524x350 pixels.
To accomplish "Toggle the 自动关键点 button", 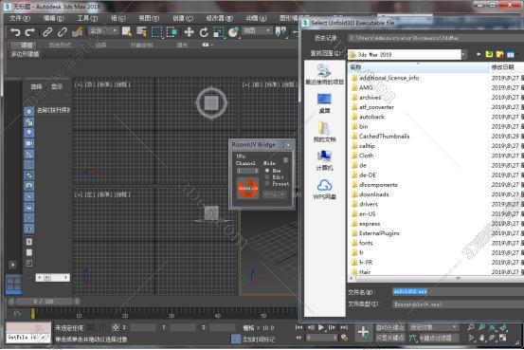I will (x=389, y=327).
